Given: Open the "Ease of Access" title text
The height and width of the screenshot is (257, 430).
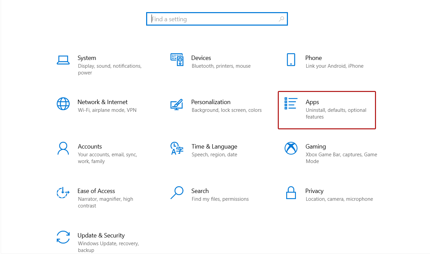Looking at the screenshot, I should (x=96, y=191).
